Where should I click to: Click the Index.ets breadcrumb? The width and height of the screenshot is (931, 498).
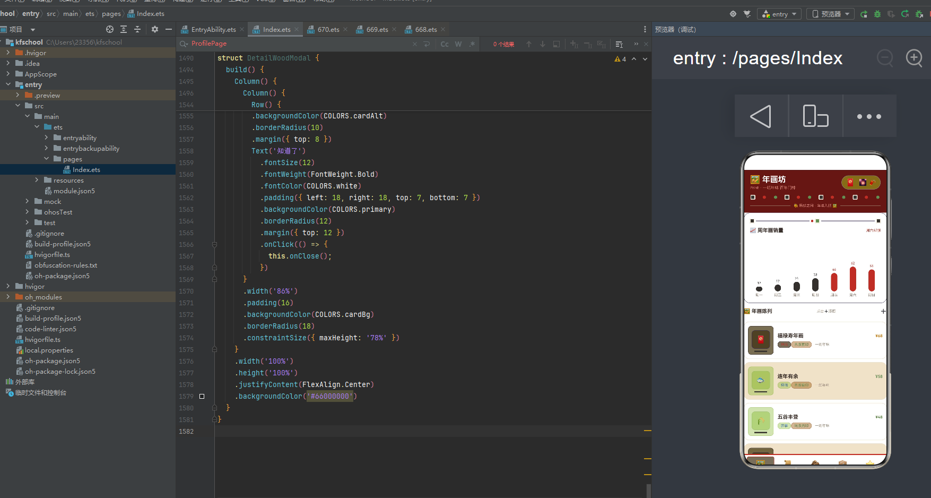coord(146,14)
